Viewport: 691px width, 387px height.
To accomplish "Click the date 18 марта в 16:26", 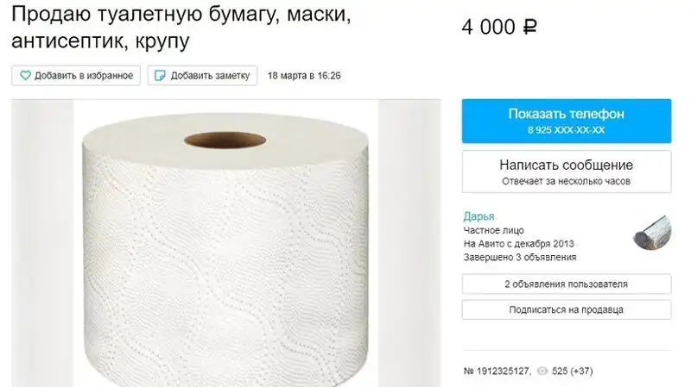I will [x=304, y=76].
